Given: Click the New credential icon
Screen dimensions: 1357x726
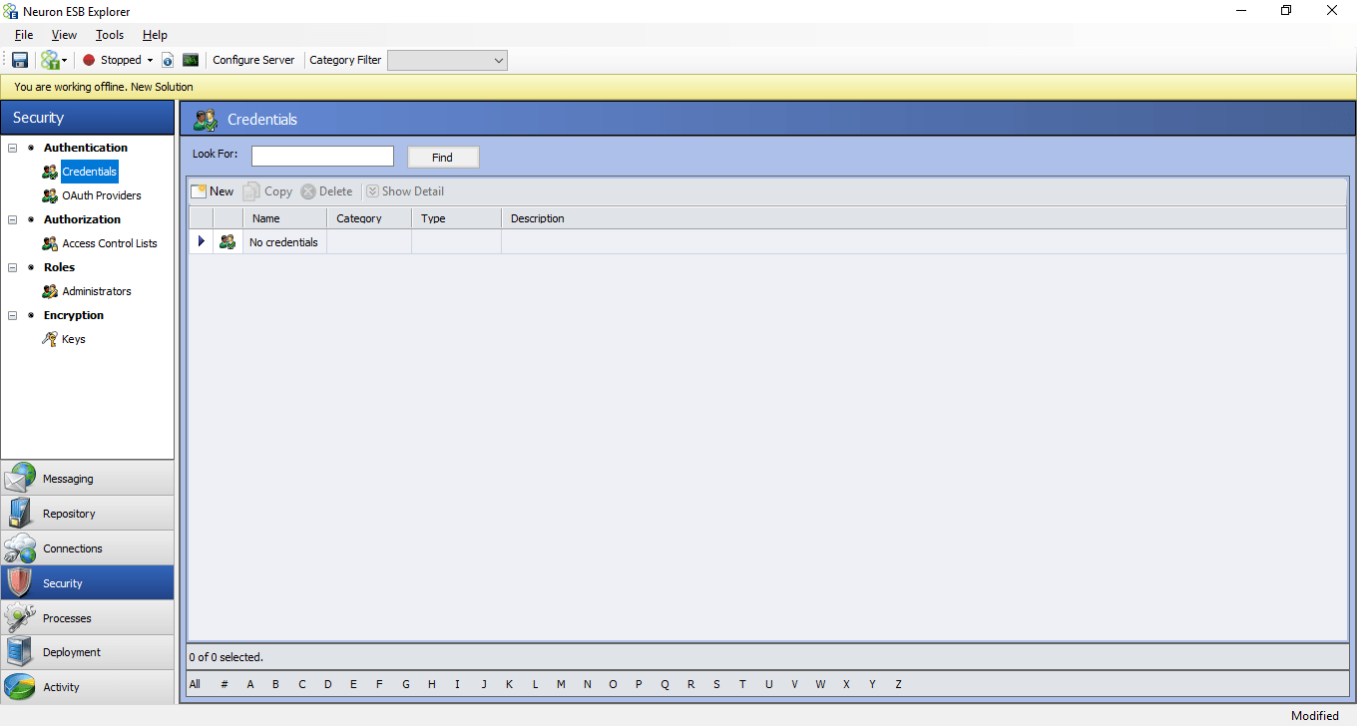Looking at the screenshot, I should point(199,191).
